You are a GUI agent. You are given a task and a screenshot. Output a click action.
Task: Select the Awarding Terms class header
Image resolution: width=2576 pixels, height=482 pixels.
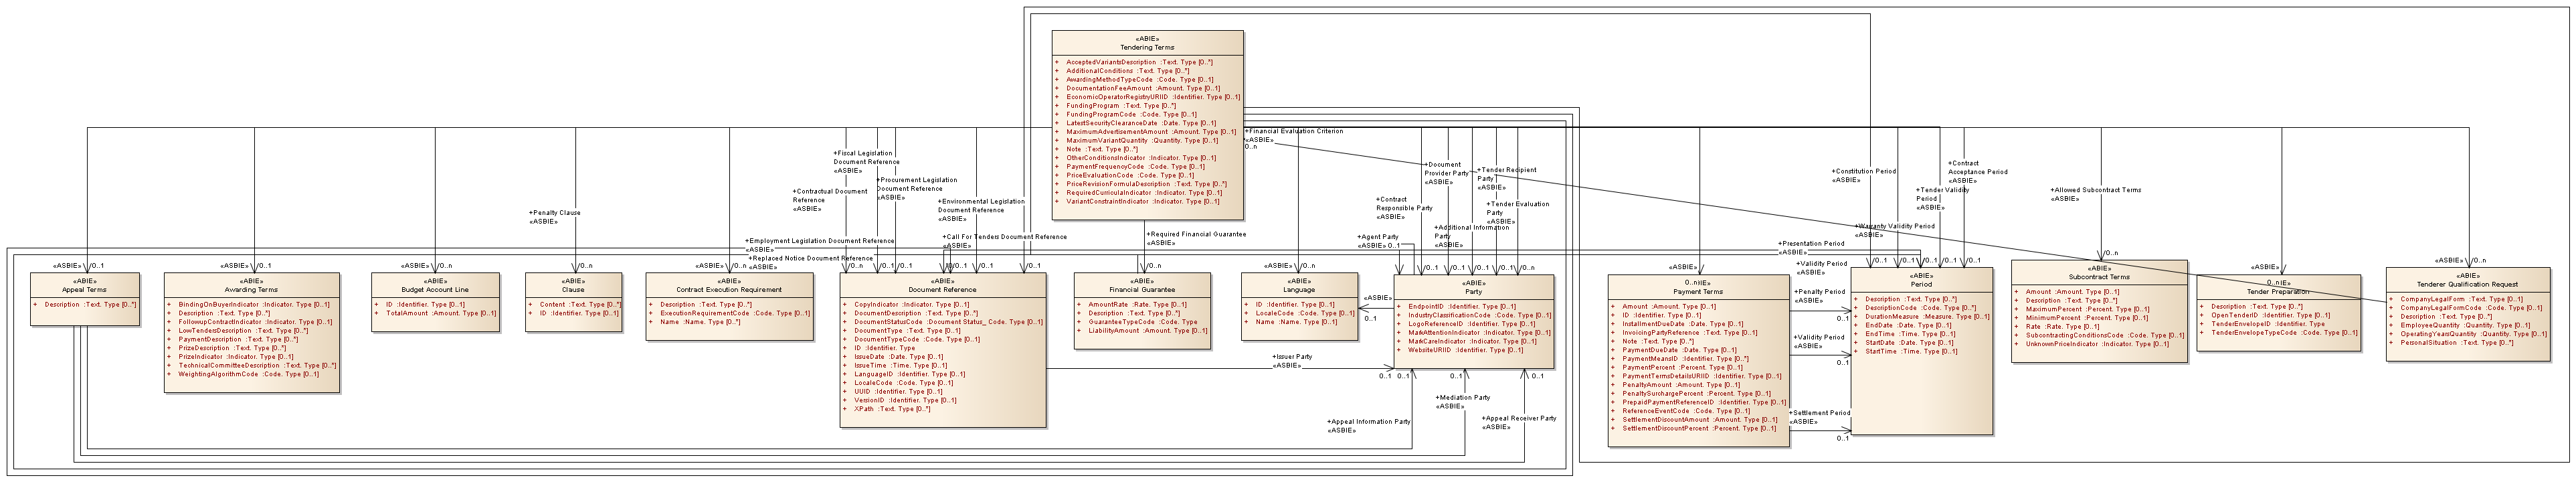[x=251, y=289]
